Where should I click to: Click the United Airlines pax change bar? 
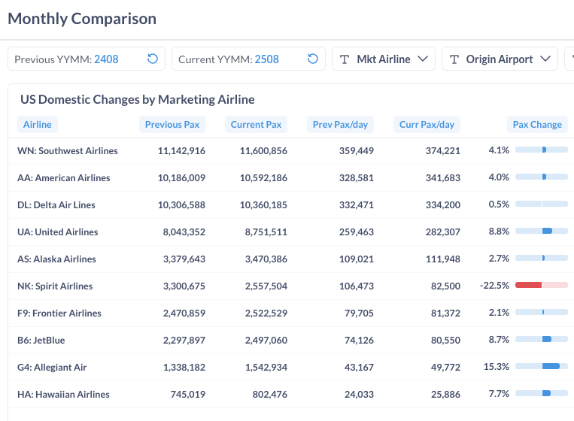[x=542, y=231]
